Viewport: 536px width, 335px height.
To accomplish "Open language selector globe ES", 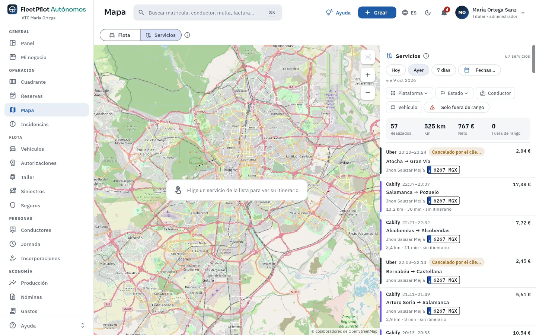I will [x=409, y=13].
